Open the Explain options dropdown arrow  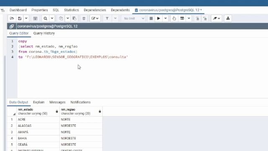[x=189, y=18]
